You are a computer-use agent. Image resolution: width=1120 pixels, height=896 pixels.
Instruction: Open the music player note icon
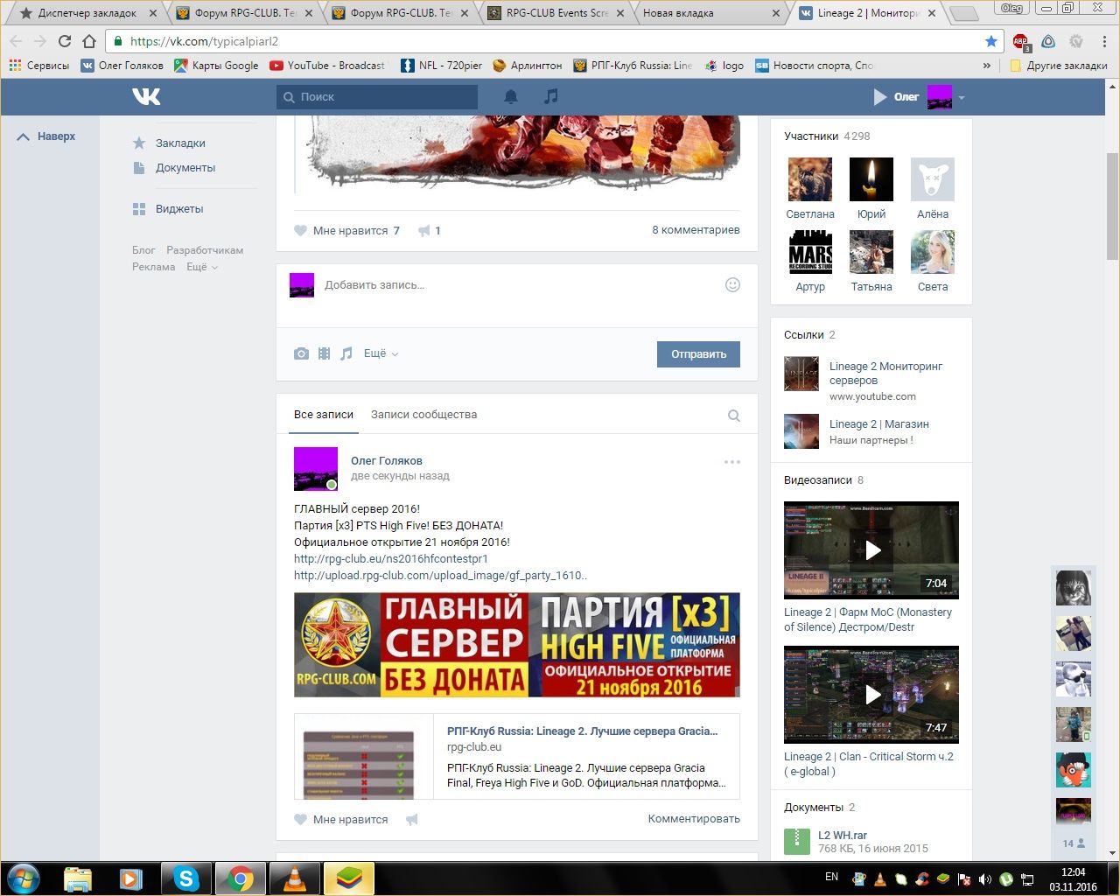tap(550, 96)
